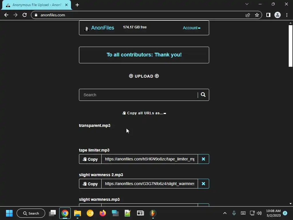
Task: Click the microphone tray icon
Action: pos(234,213)
